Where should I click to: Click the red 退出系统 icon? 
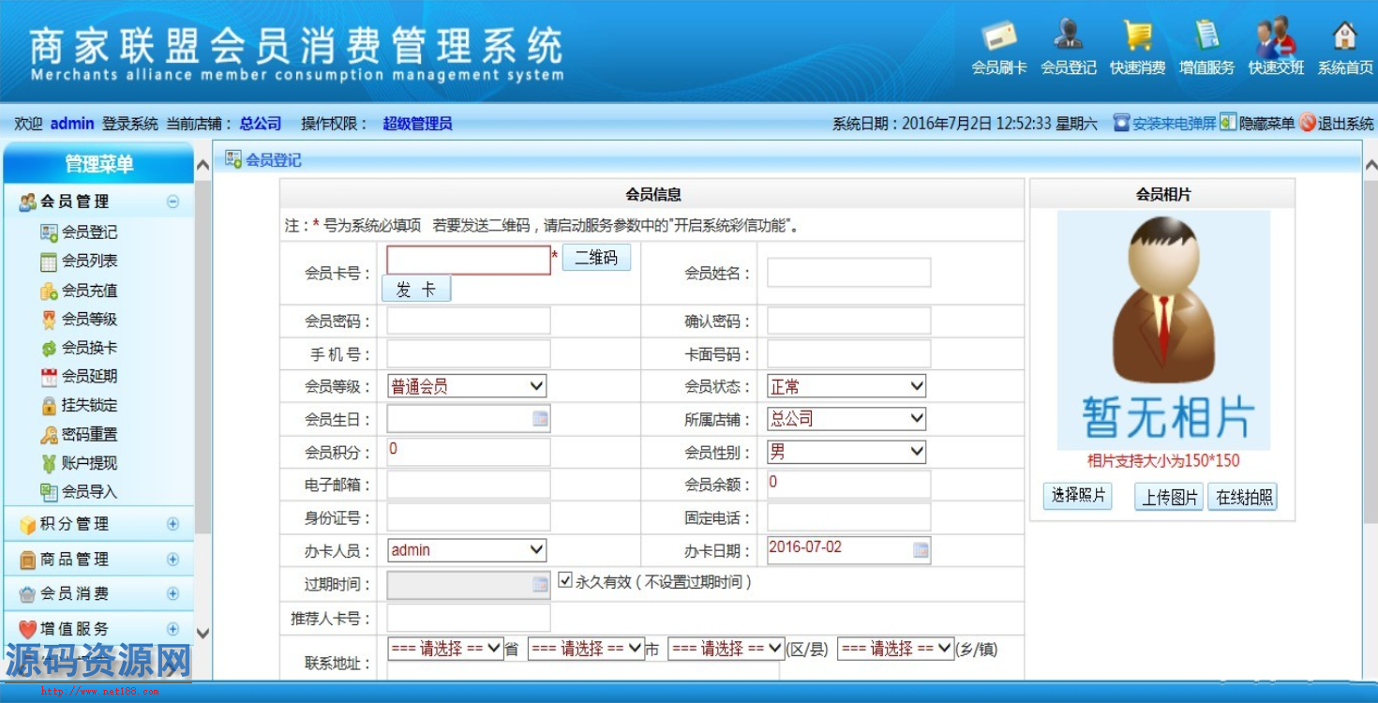pyautogui.click(x=1308, y=123)
